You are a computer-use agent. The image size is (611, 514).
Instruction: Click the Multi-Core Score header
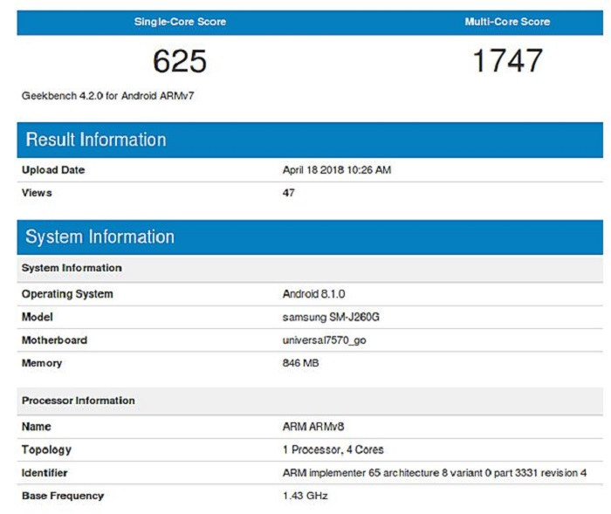(507, 22)
